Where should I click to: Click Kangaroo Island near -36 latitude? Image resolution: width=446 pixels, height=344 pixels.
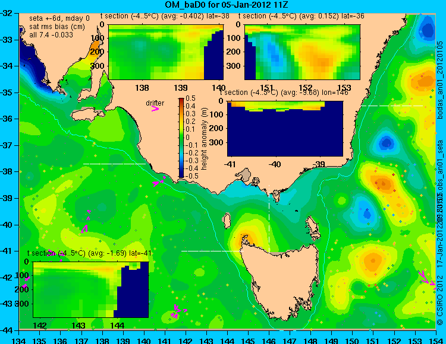[x=87, y=114]
